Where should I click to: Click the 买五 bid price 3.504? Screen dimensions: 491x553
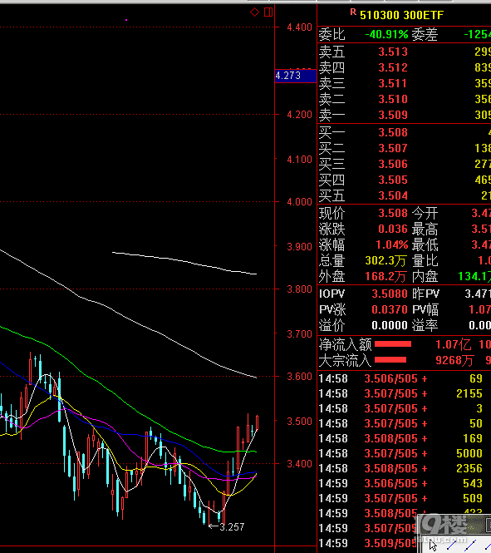393,195
